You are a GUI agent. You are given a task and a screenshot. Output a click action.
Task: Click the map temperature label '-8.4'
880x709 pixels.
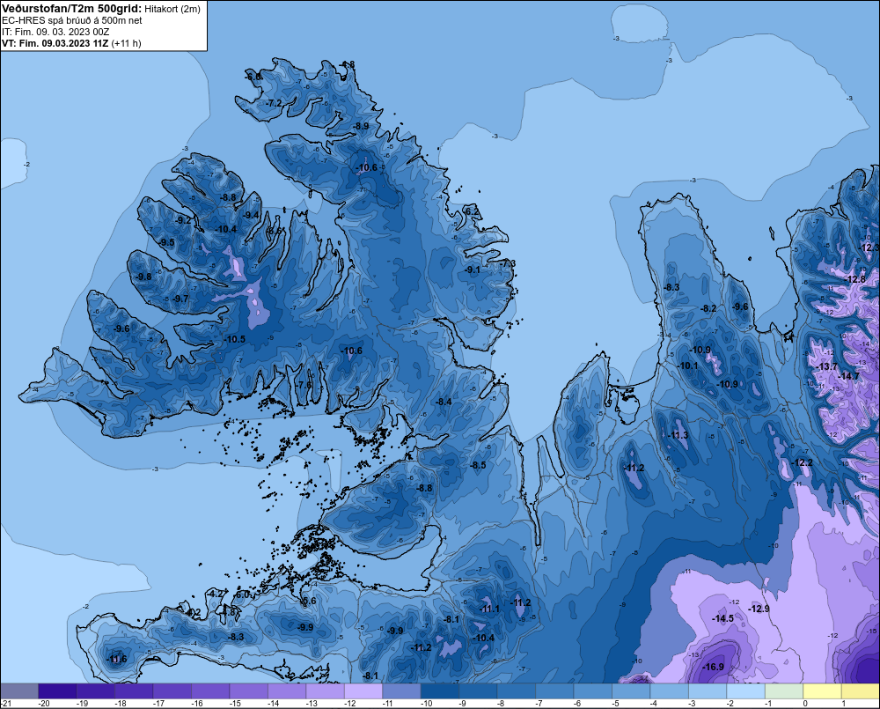(444, 401)
